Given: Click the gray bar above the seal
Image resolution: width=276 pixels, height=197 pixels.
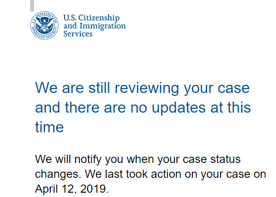Looking at the screenshot, I should 32,6.
